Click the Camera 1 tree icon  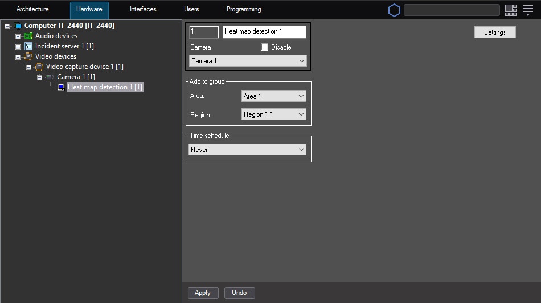50,77
